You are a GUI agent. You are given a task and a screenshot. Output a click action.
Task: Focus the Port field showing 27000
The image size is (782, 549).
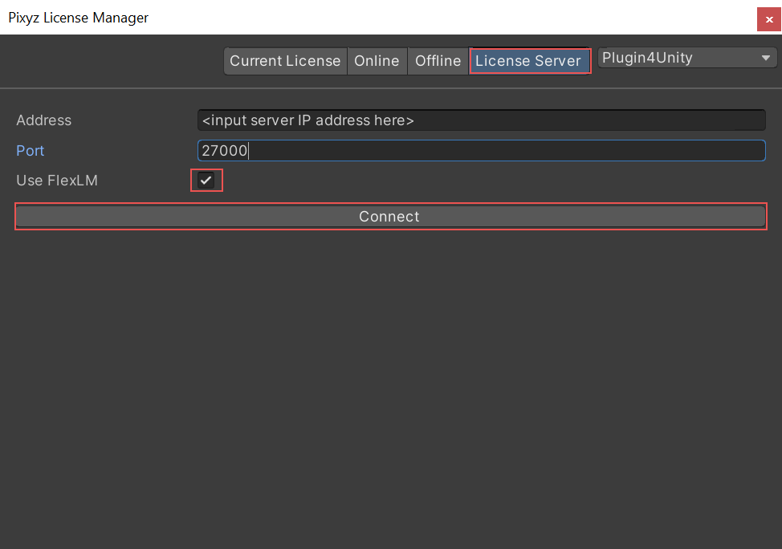tap(481, 151)
